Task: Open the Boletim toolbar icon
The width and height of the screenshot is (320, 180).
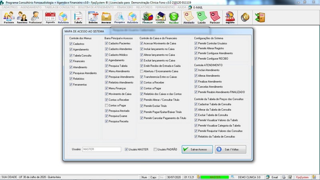Action: click(x=93, y=18)
